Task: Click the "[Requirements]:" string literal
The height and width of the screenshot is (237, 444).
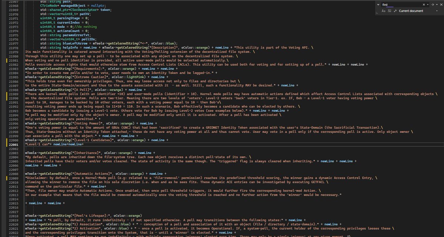Action: pos(87,69)
